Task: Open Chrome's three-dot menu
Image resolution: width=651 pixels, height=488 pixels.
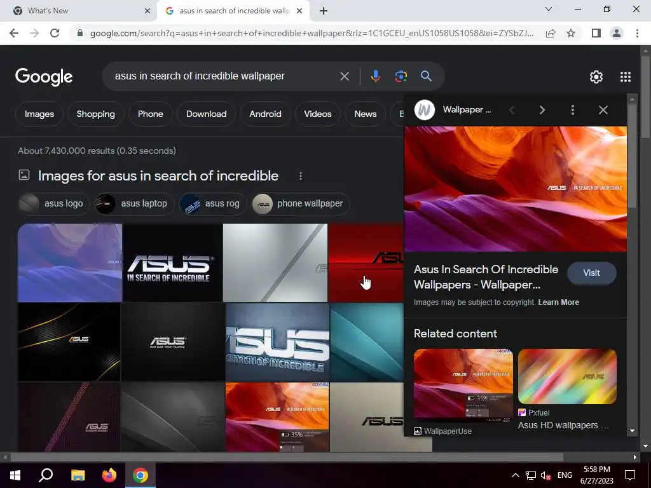Action: pos(637,33)
